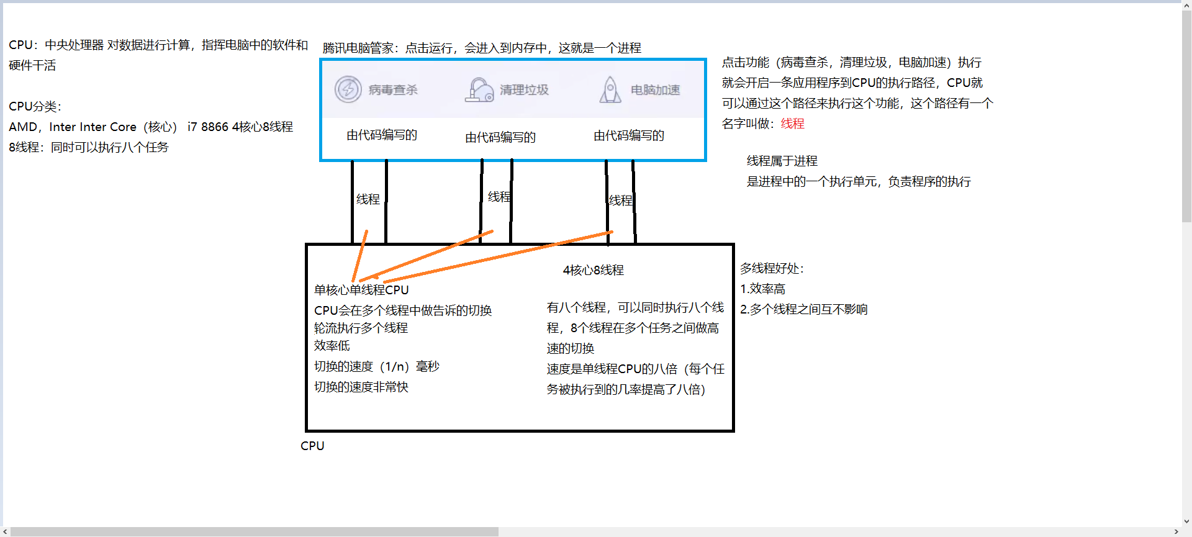This screenshot has width=1192, height=537.
Task: Click the right arrow of the horizontal scrollbar
Action: (x=1176, y=531)
